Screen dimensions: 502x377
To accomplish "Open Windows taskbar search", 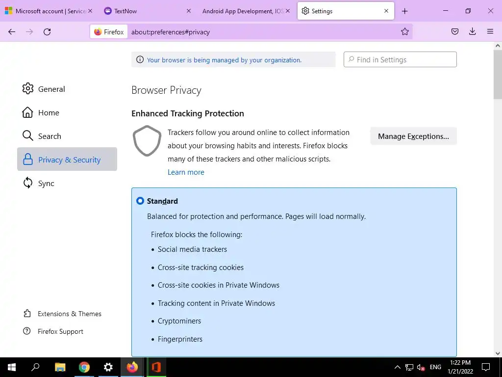I will [35, 367].
